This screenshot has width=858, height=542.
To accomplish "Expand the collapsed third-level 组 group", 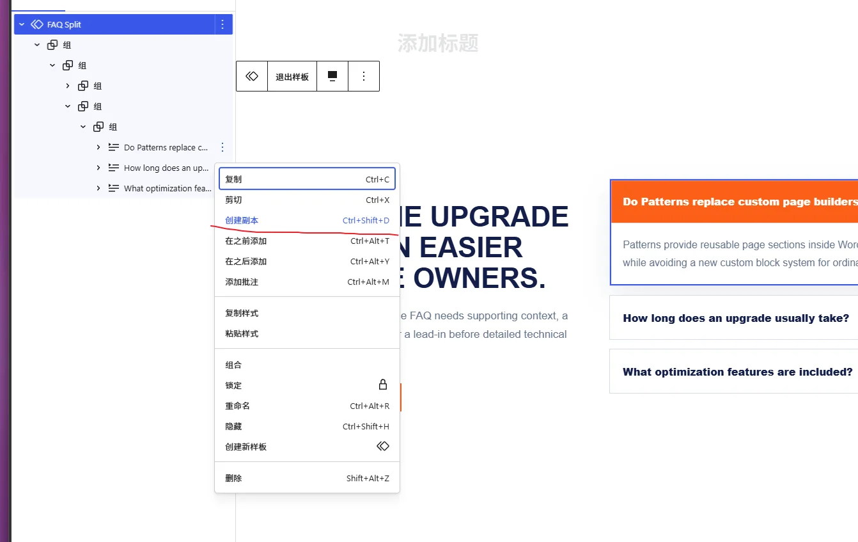I will [x=68, y=86].
